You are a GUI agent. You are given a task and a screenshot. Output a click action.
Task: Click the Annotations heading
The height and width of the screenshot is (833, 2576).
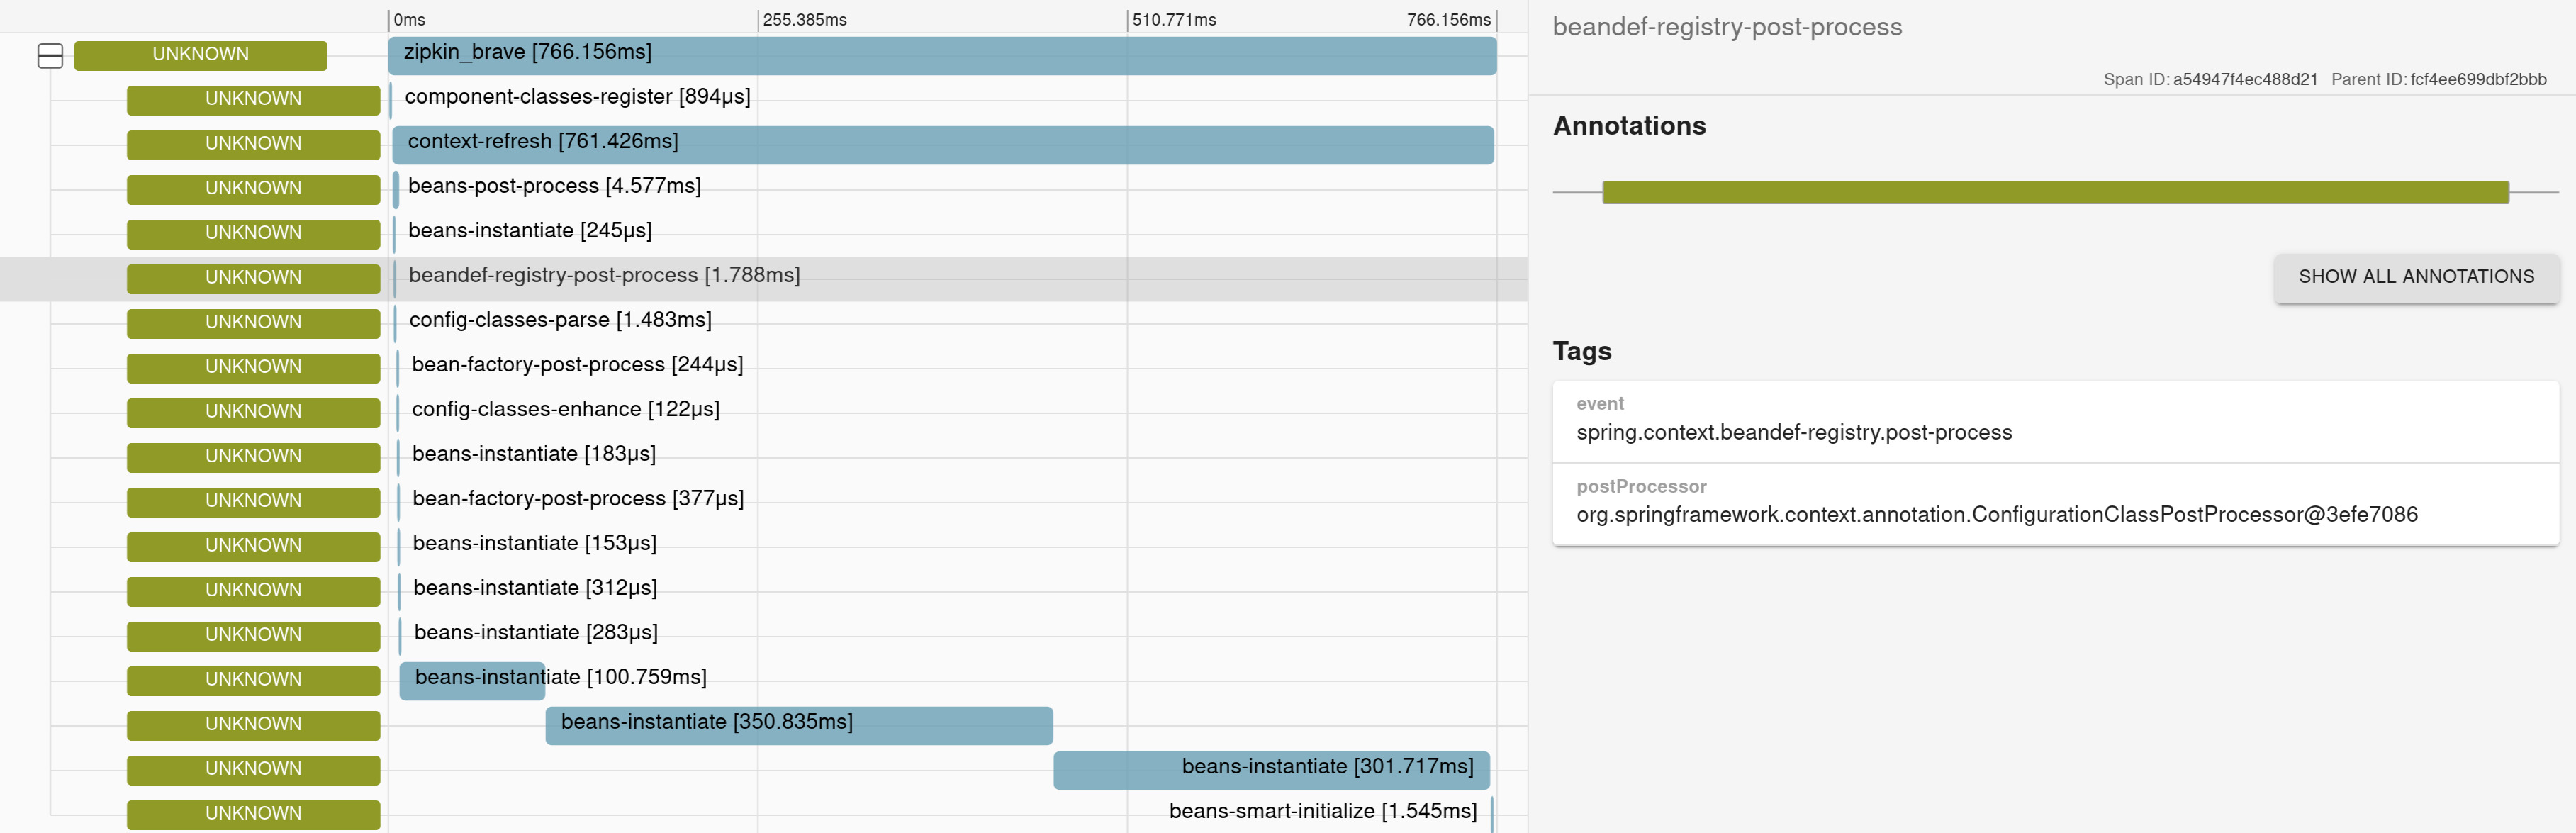1629,126
